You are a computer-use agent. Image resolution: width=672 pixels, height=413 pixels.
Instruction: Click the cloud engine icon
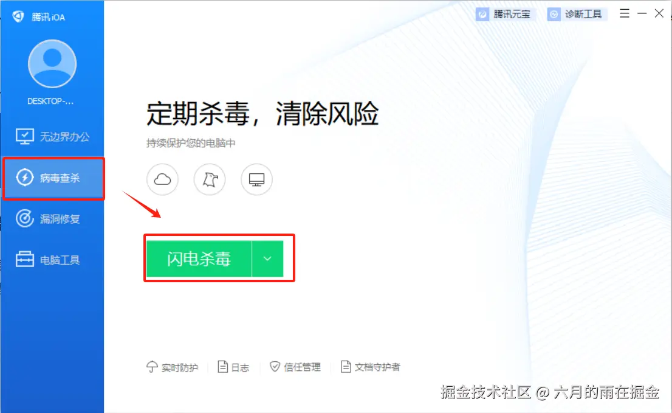[x=162, y=179]
